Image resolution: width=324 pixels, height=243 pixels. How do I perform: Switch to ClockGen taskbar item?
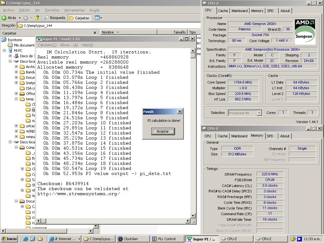(133, 239)
